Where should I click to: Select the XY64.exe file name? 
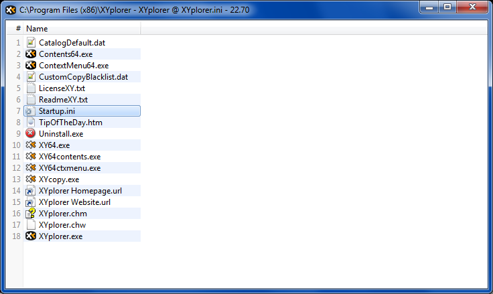point(54,145)
